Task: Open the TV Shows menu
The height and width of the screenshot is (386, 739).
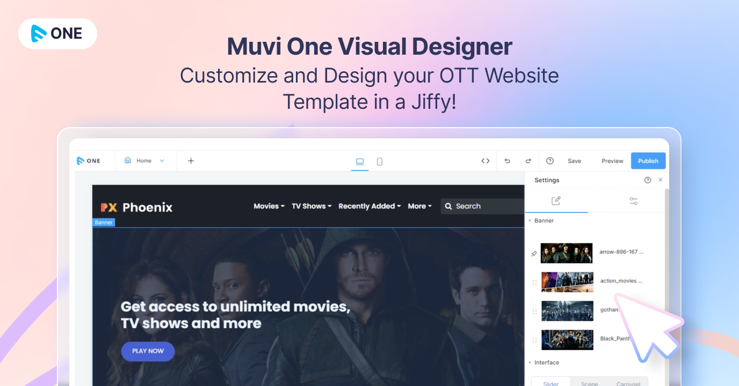Action: (x=311, y=206)
